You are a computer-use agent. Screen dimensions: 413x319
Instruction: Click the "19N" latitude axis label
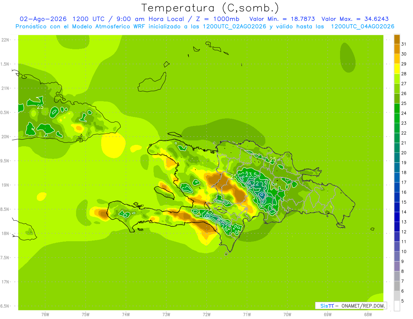pos(6,185)
